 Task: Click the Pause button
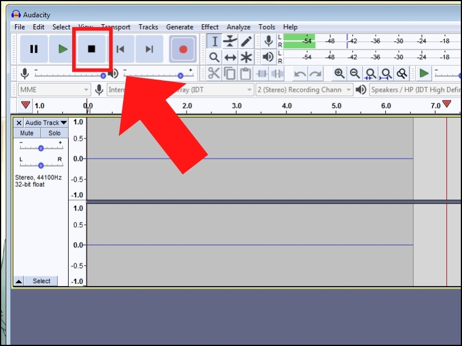(x=34, y=49)
